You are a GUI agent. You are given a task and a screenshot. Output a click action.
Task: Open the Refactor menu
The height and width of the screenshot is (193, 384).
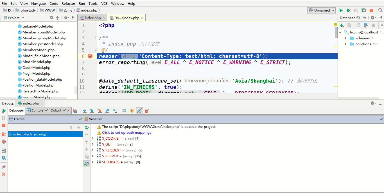coord(68,4)
